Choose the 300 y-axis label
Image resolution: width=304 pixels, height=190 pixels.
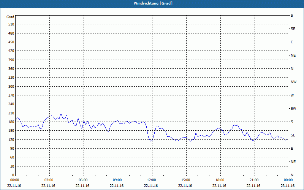tap(11, 87)
